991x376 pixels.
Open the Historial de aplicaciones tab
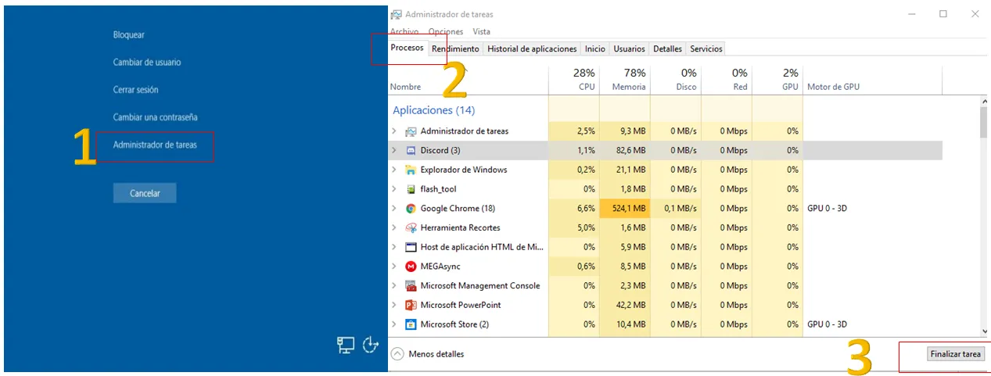pyautogui.click(x=532, y=48)
